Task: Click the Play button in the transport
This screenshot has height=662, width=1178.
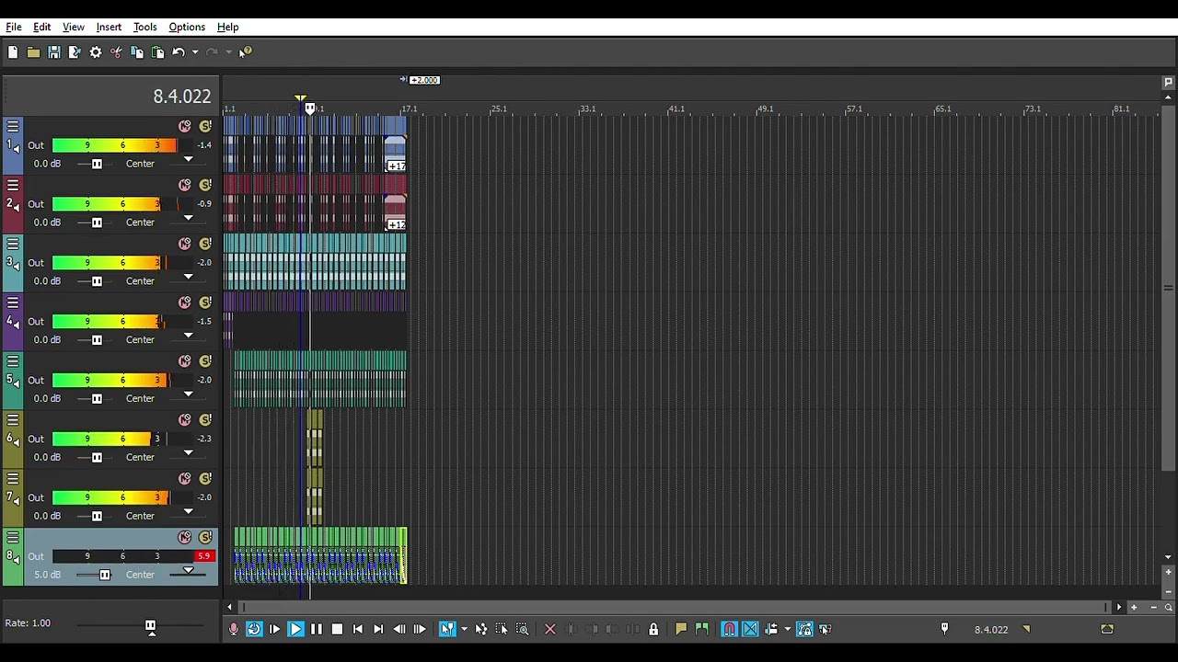Action: tap(295, 630)
